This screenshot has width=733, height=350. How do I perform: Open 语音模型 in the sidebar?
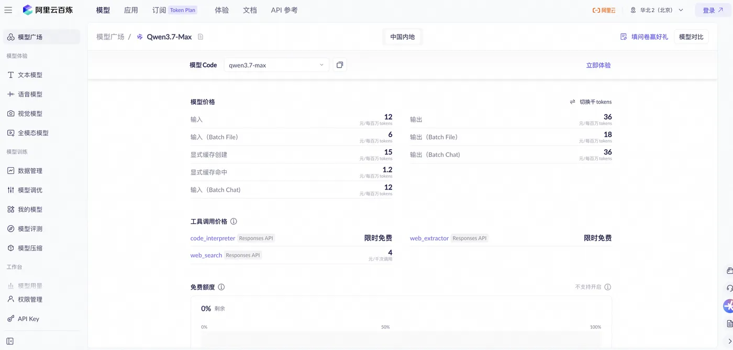42,94
